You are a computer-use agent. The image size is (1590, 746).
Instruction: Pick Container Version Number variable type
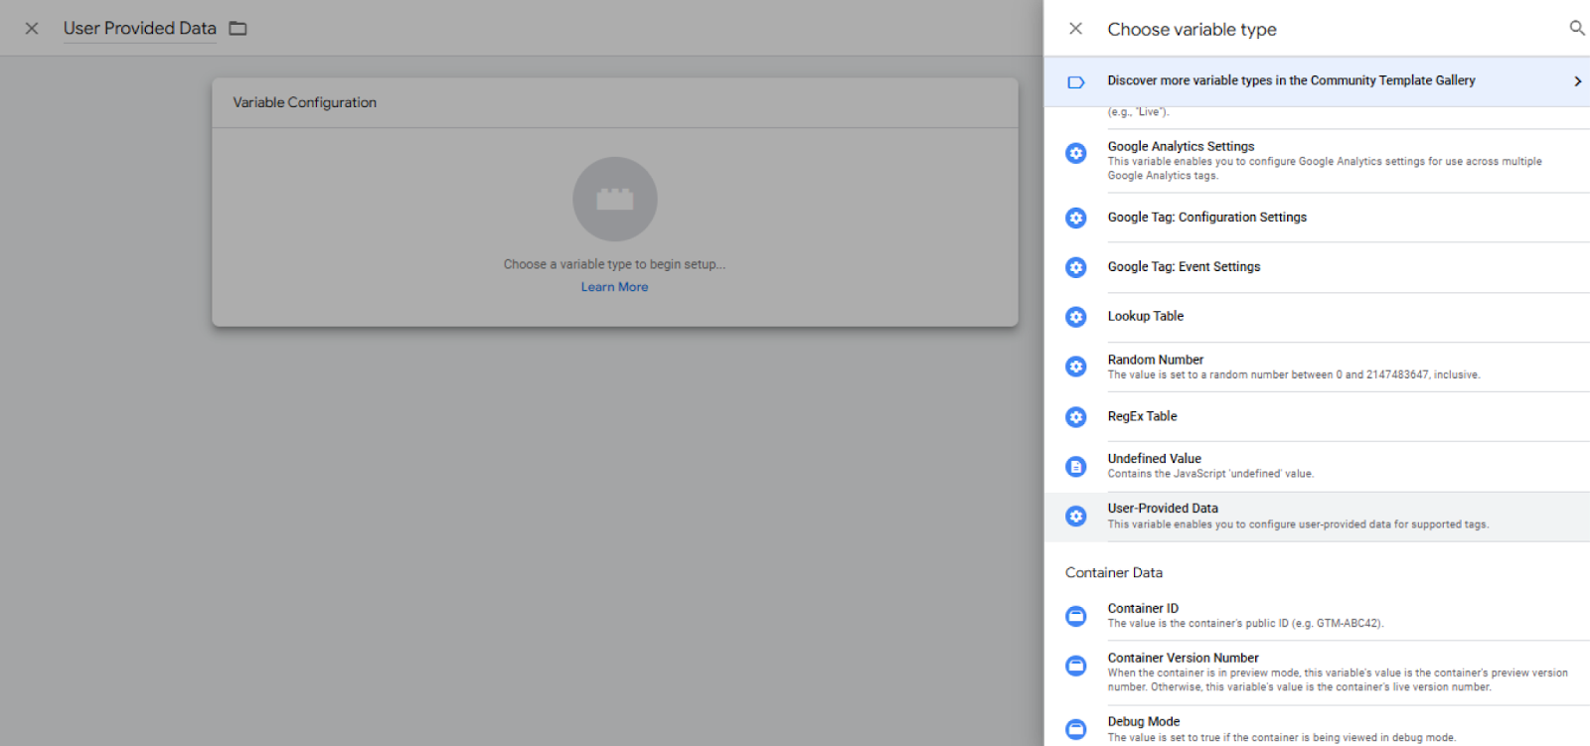tap(1183, 659)
